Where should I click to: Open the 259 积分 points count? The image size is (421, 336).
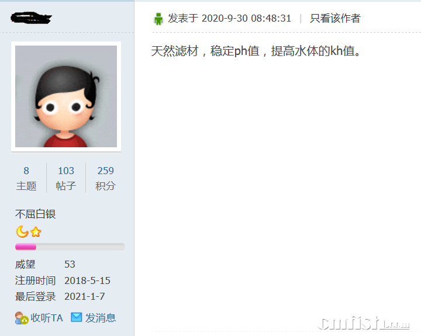tap(105, 178)
